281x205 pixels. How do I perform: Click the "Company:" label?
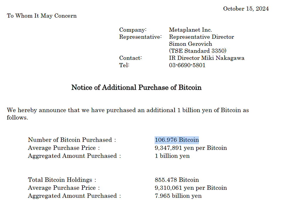point(133,30)
